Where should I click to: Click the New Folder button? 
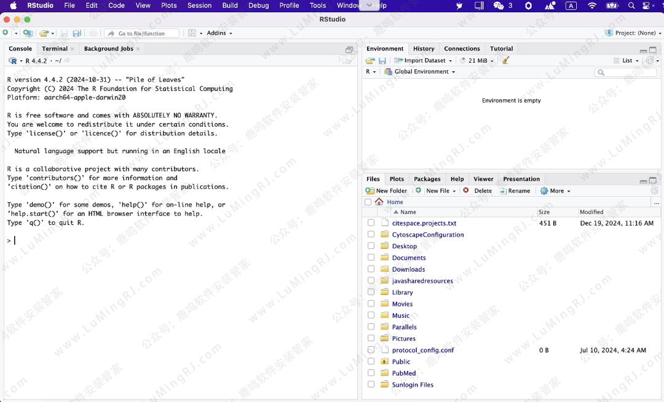[x=387, y=191]
